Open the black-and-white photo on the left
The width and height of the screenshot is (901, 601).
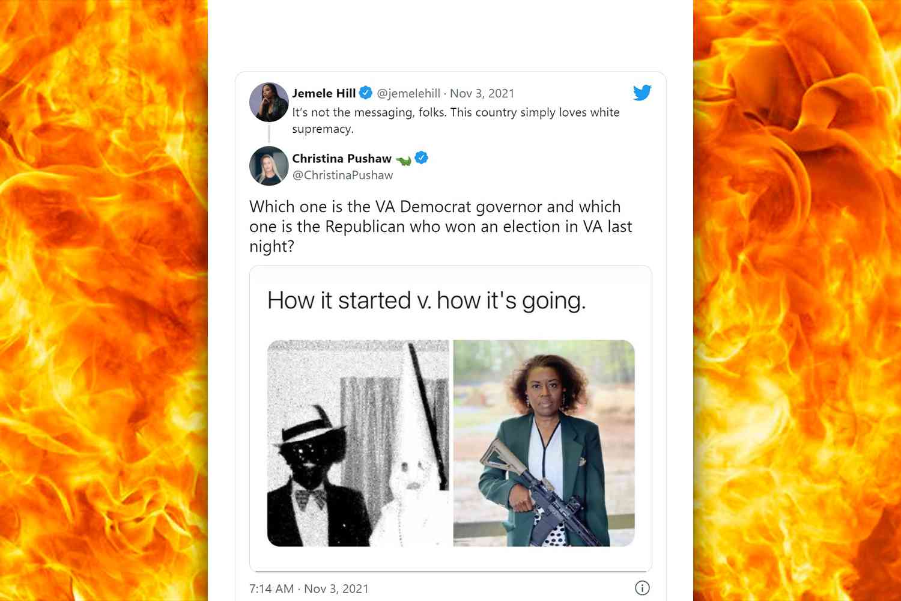coord(358,443)
